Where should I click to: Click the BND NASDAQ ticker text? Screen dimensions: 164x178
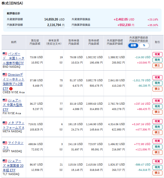tap(11, 67)
